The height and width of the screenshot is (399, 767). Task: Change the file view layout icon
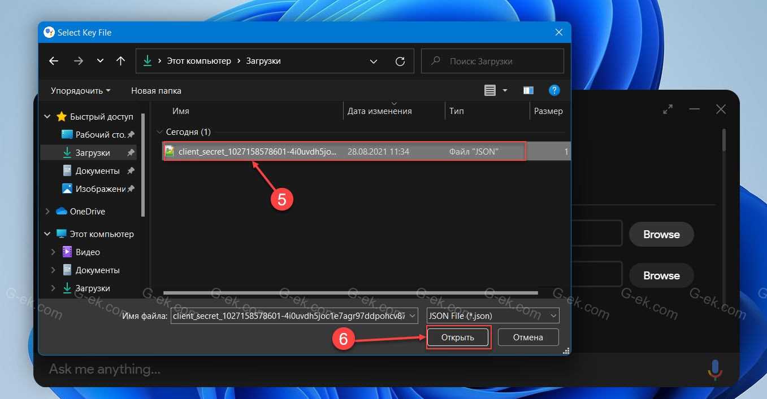pyautogui.click(x=490, y=90)
